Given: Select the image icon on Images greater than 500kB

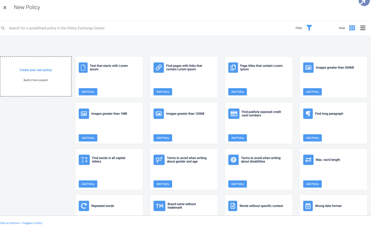Looking at the screenshot, I should pyautogui.click(x=308, y=68).
